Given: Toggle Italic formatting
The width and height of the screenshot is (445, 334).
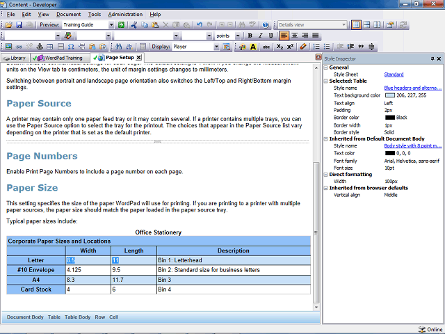Looking at the screenshot, I should tap(261, 35).
